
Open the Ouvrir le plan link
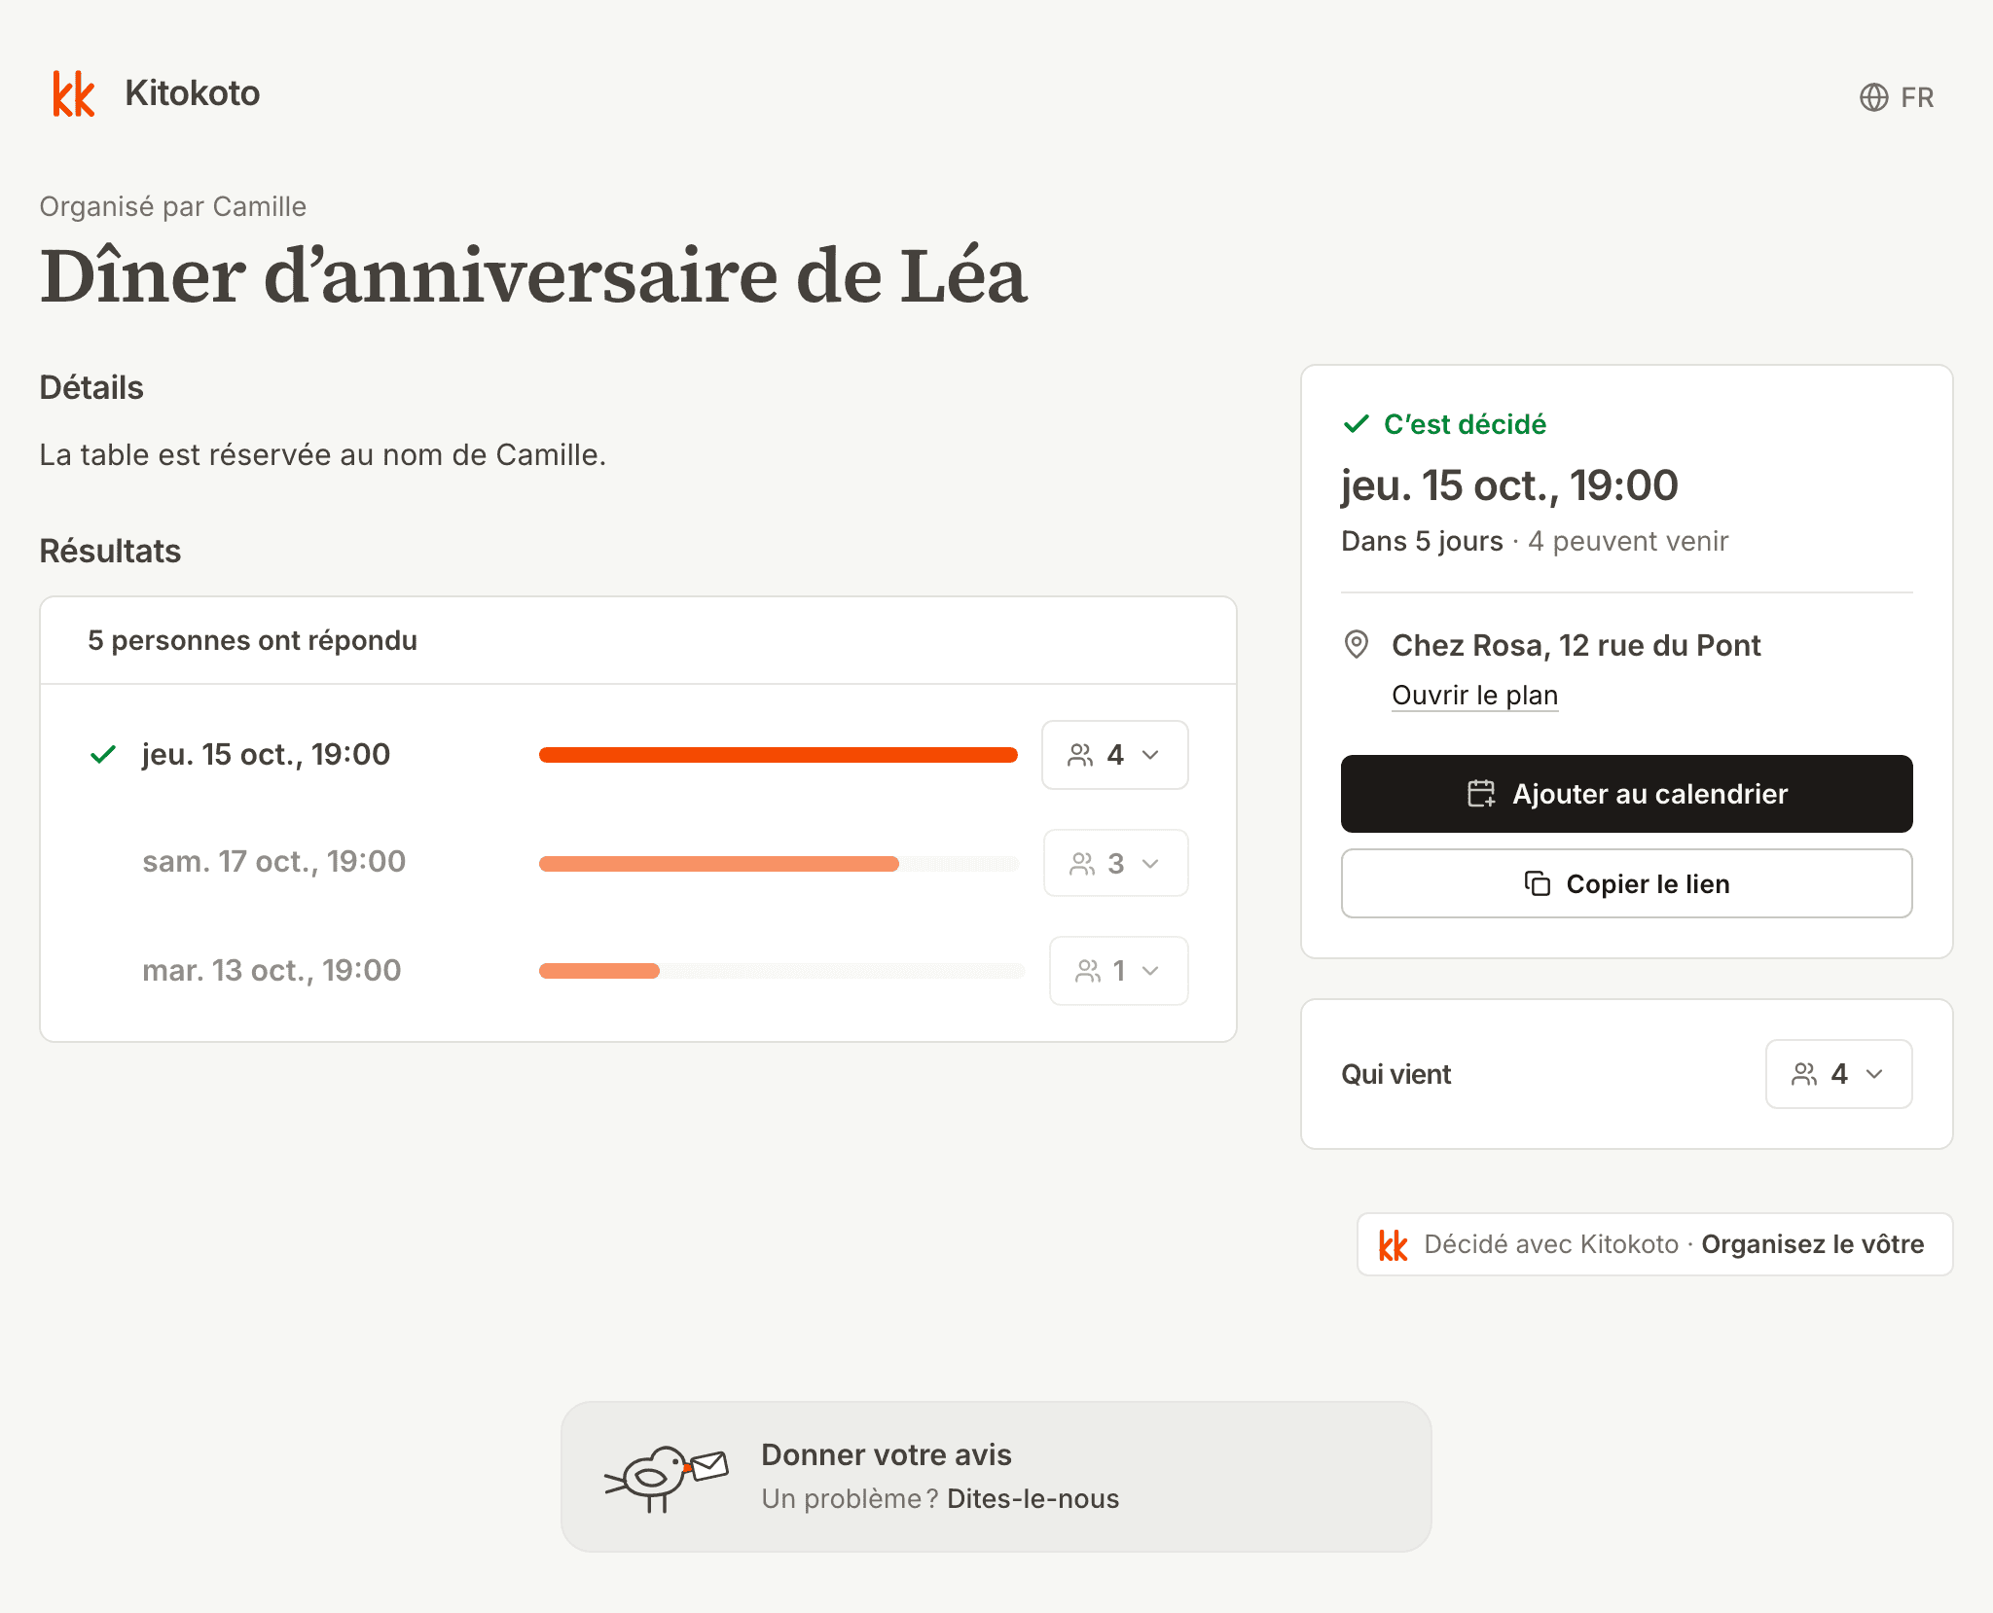[1474, 695]
